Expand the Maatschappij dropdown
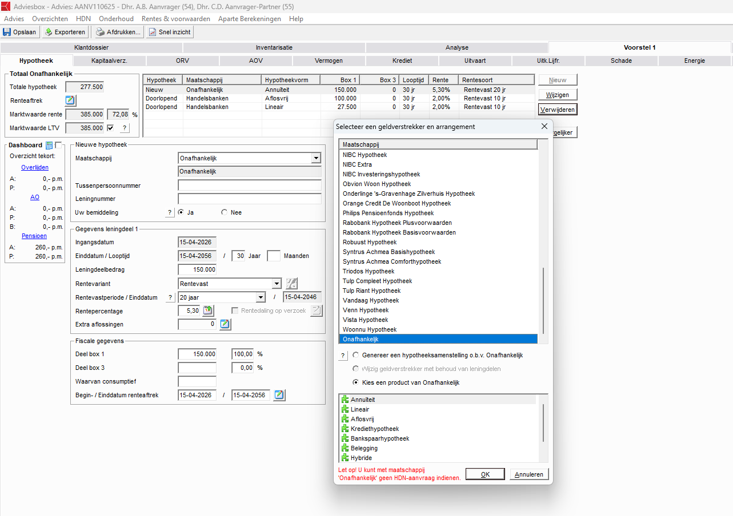This screenshot has height=516, width=733. click(316, 158)
